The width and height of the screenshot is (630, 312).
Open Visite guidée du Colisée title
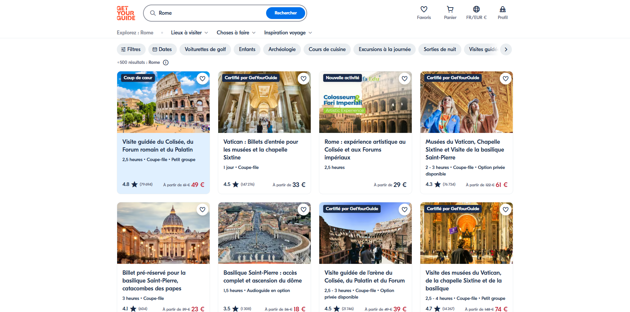[x=158, y=146]
